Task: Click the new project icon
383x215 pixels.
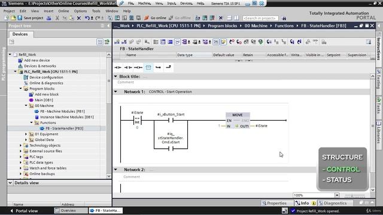Action: pyautogui.click(x=7, y=18)
